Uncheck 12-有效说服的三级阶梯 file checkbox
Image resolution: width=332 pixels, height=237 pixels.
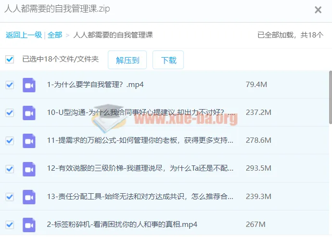coord(10,169)
